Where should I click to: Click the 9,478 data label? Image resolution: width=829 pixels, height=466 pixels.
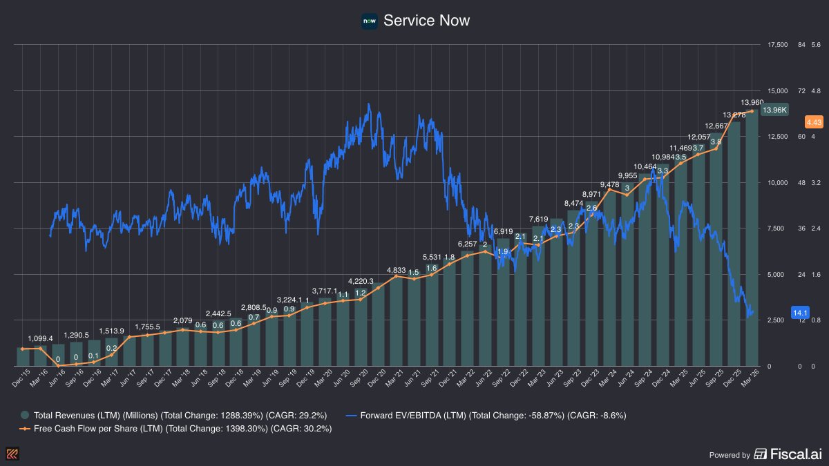609,184
